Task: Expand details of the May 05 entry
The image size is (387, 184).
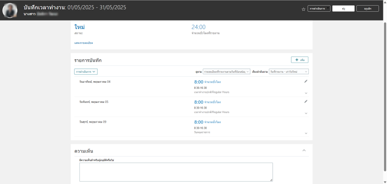Action: click(x=306, y=113)
